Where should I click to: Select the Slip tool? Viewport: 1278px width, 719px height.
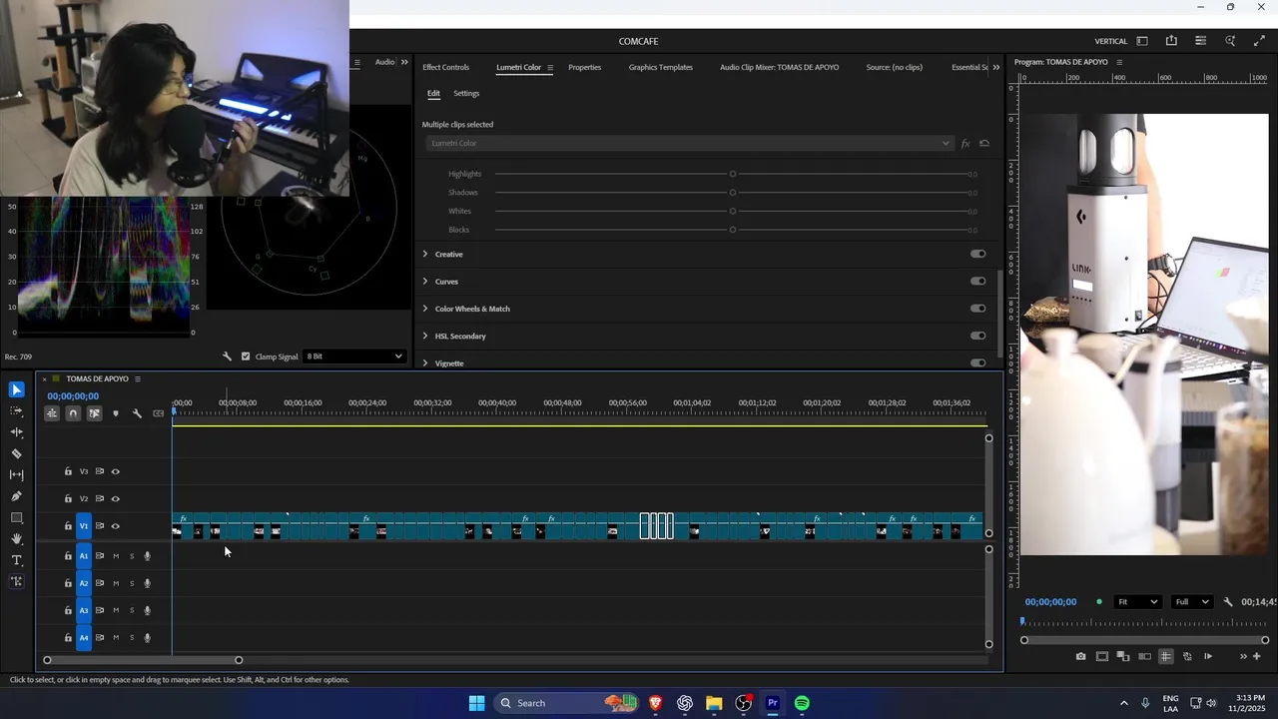(17, 475)
